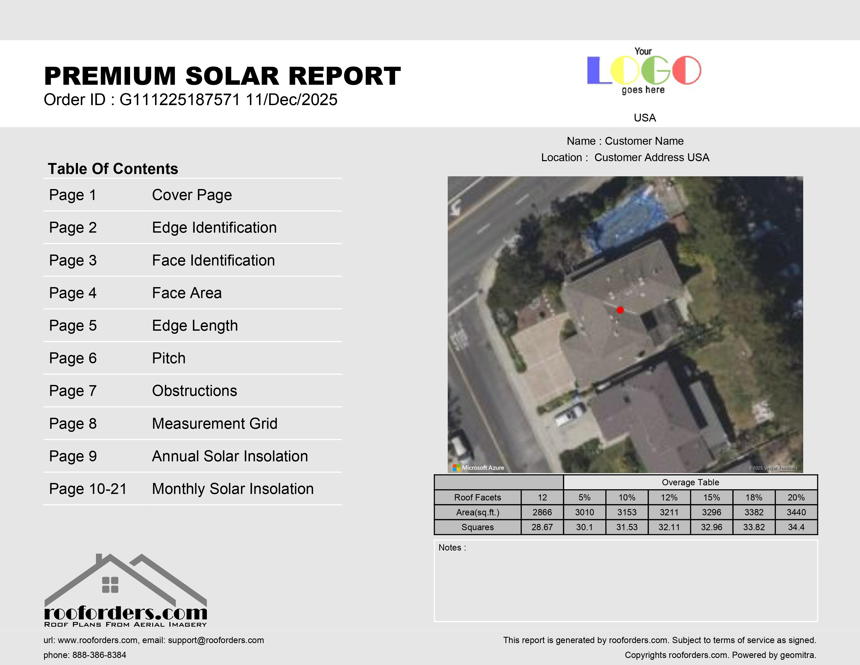
Task: Click the roof facets value 12
Action: click(x=542, y=497)
